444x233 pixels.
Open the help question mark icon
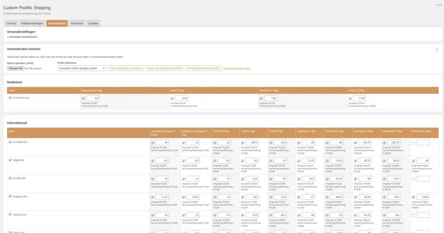coord(436,50)
